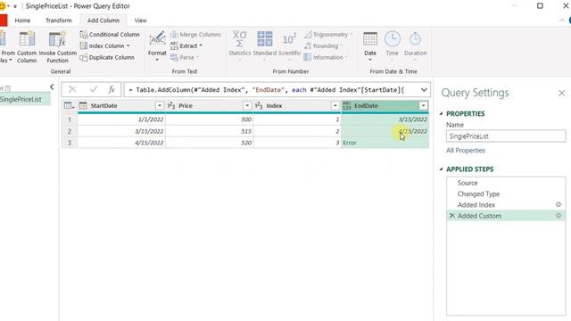The image size is (571, 321).
Task: Cancel the formula bar edit
Action: click(x=72, y=89)
